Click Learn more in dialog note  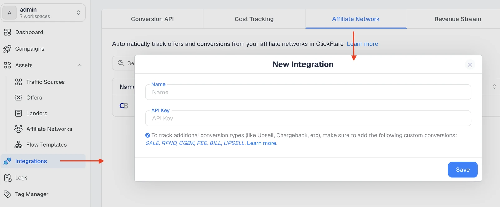262,143
